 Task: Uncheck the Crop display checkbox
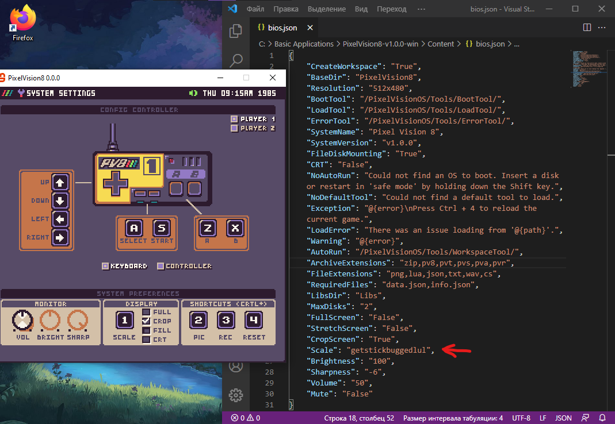click(146, 321)
